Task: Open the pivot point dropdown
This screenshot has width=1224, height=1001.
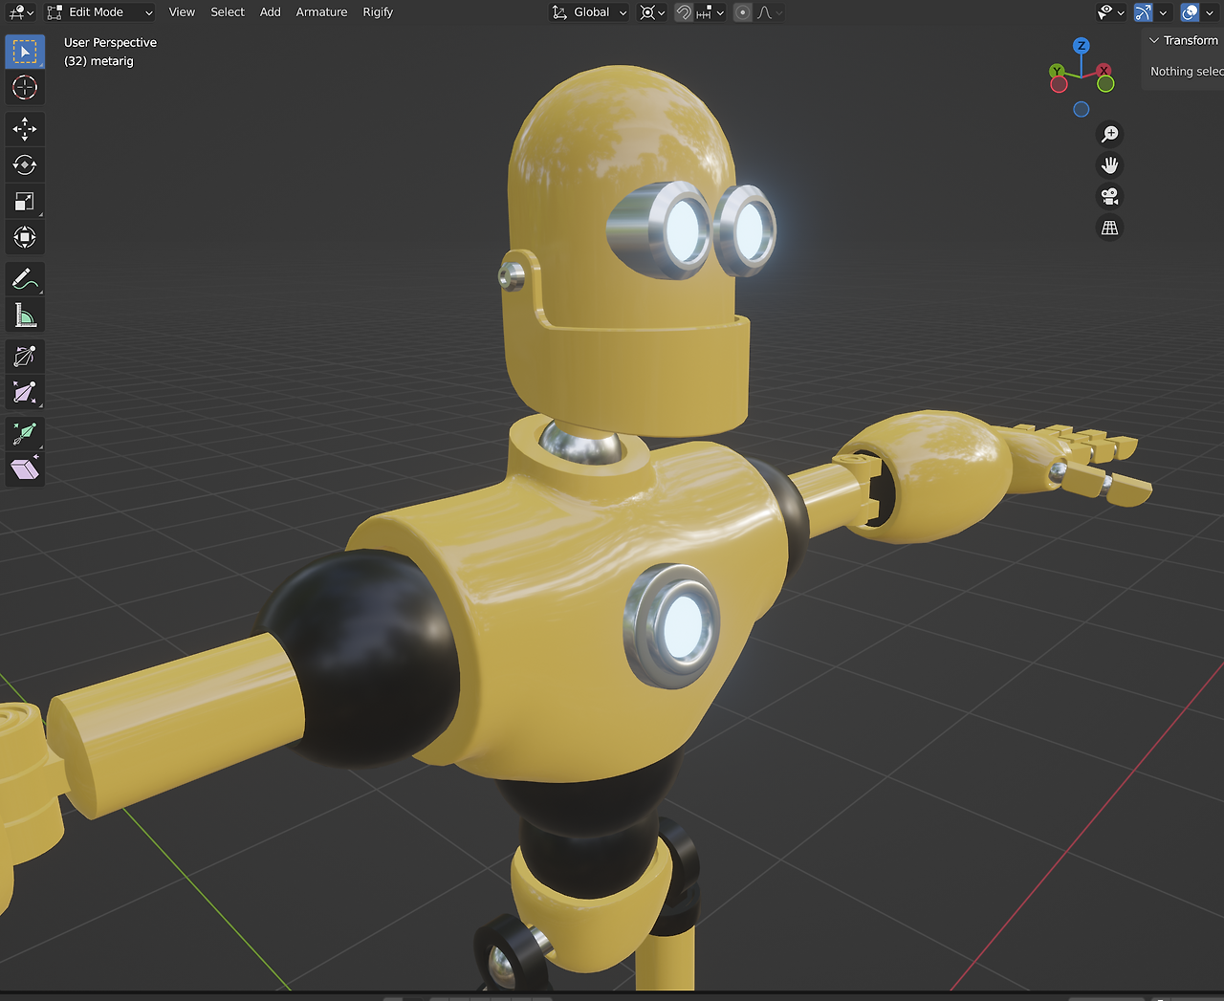Action: (x=652, y=12)
